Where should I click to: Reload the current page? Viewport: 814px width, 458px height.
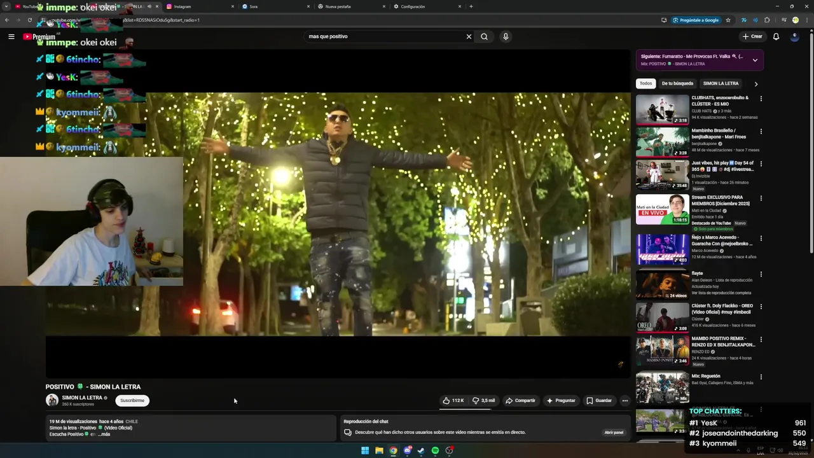(x=29, y=20)
